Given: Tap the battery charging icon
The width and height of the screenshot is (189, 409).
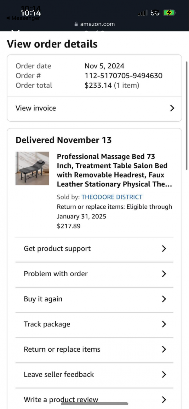Looking at the screenshot, I should tap(169, 13).
